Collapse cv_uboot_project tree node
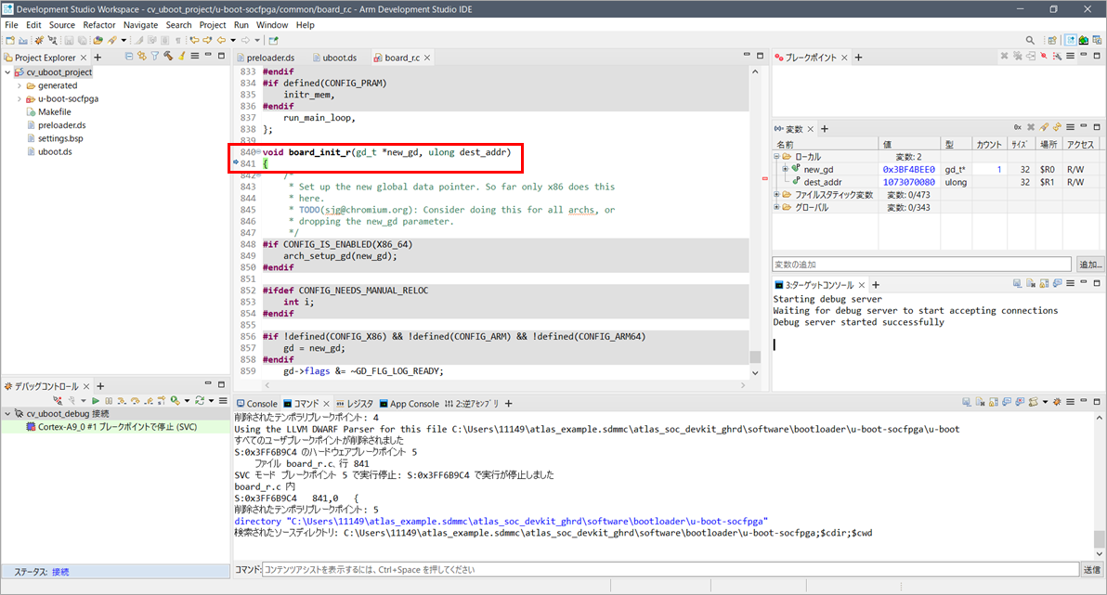Viewport: 1107px width, 595px height. (7, 72)
